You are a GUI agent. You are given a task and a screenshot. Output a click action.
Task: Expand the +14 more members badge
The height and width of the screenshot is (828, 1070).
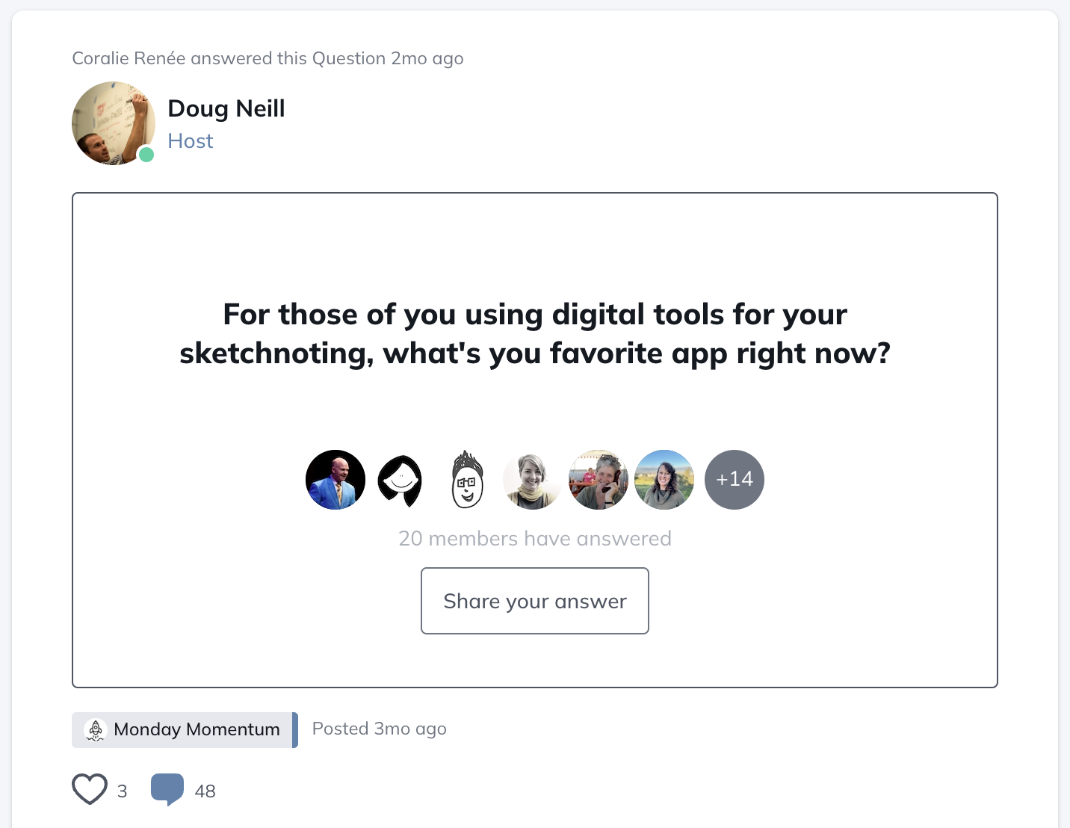735,480
